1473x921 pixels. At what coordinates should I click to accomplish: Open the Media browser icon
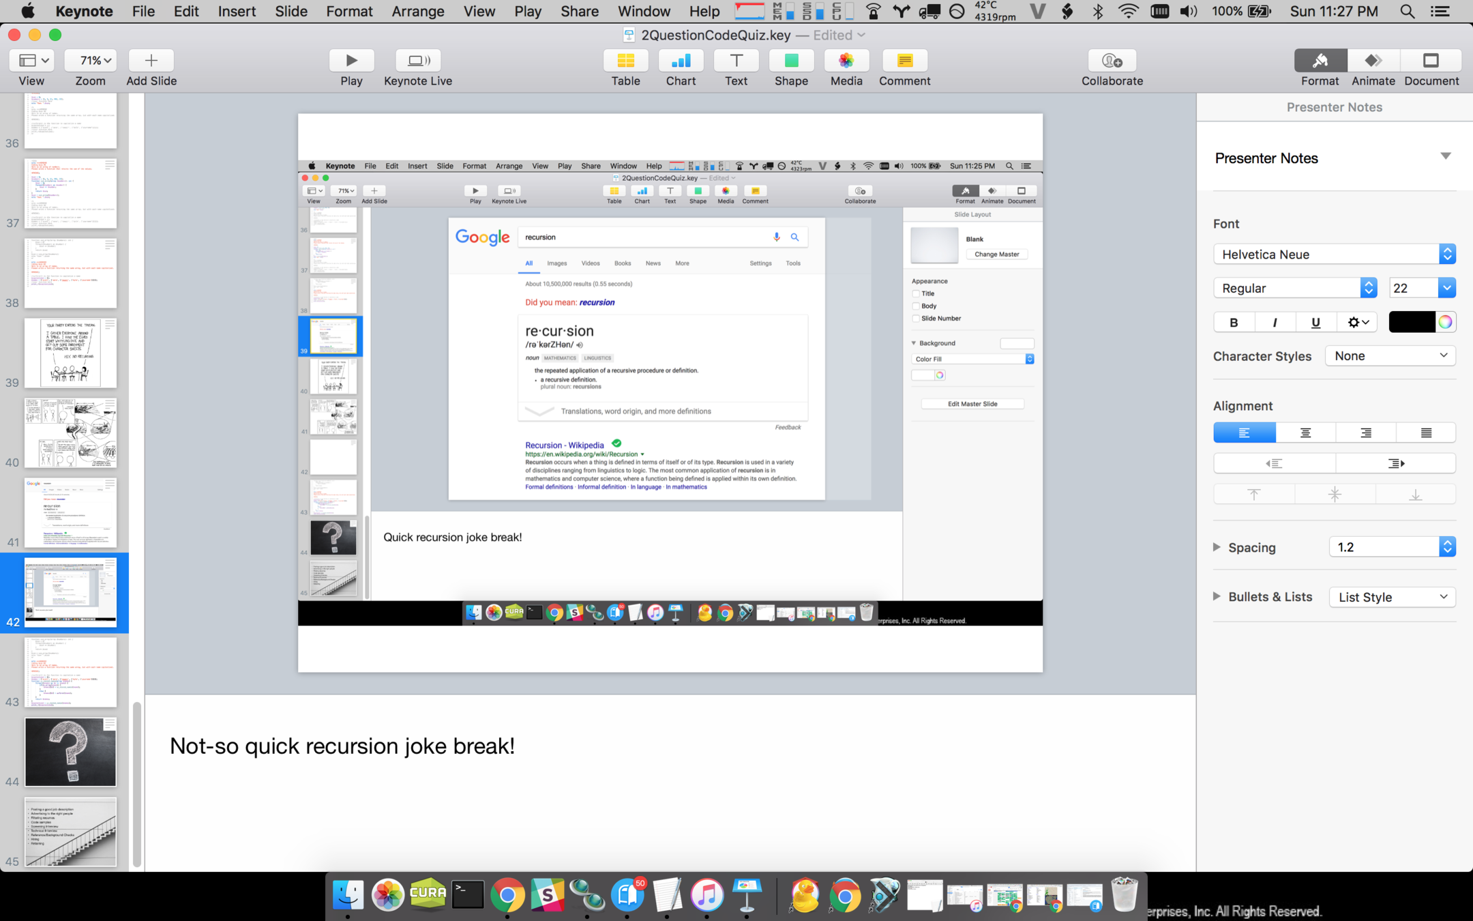tap(846, 61)
